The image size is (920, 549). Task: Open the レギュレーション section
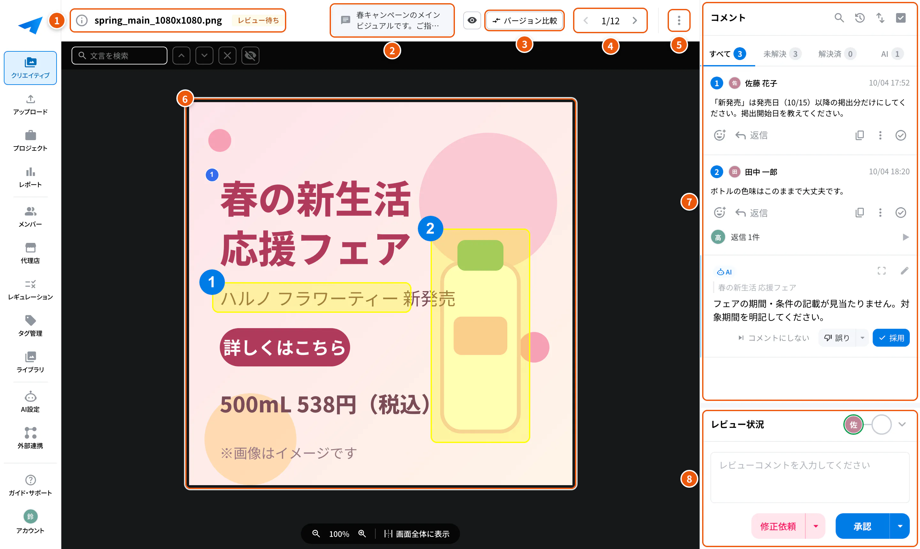pos(30,290)
